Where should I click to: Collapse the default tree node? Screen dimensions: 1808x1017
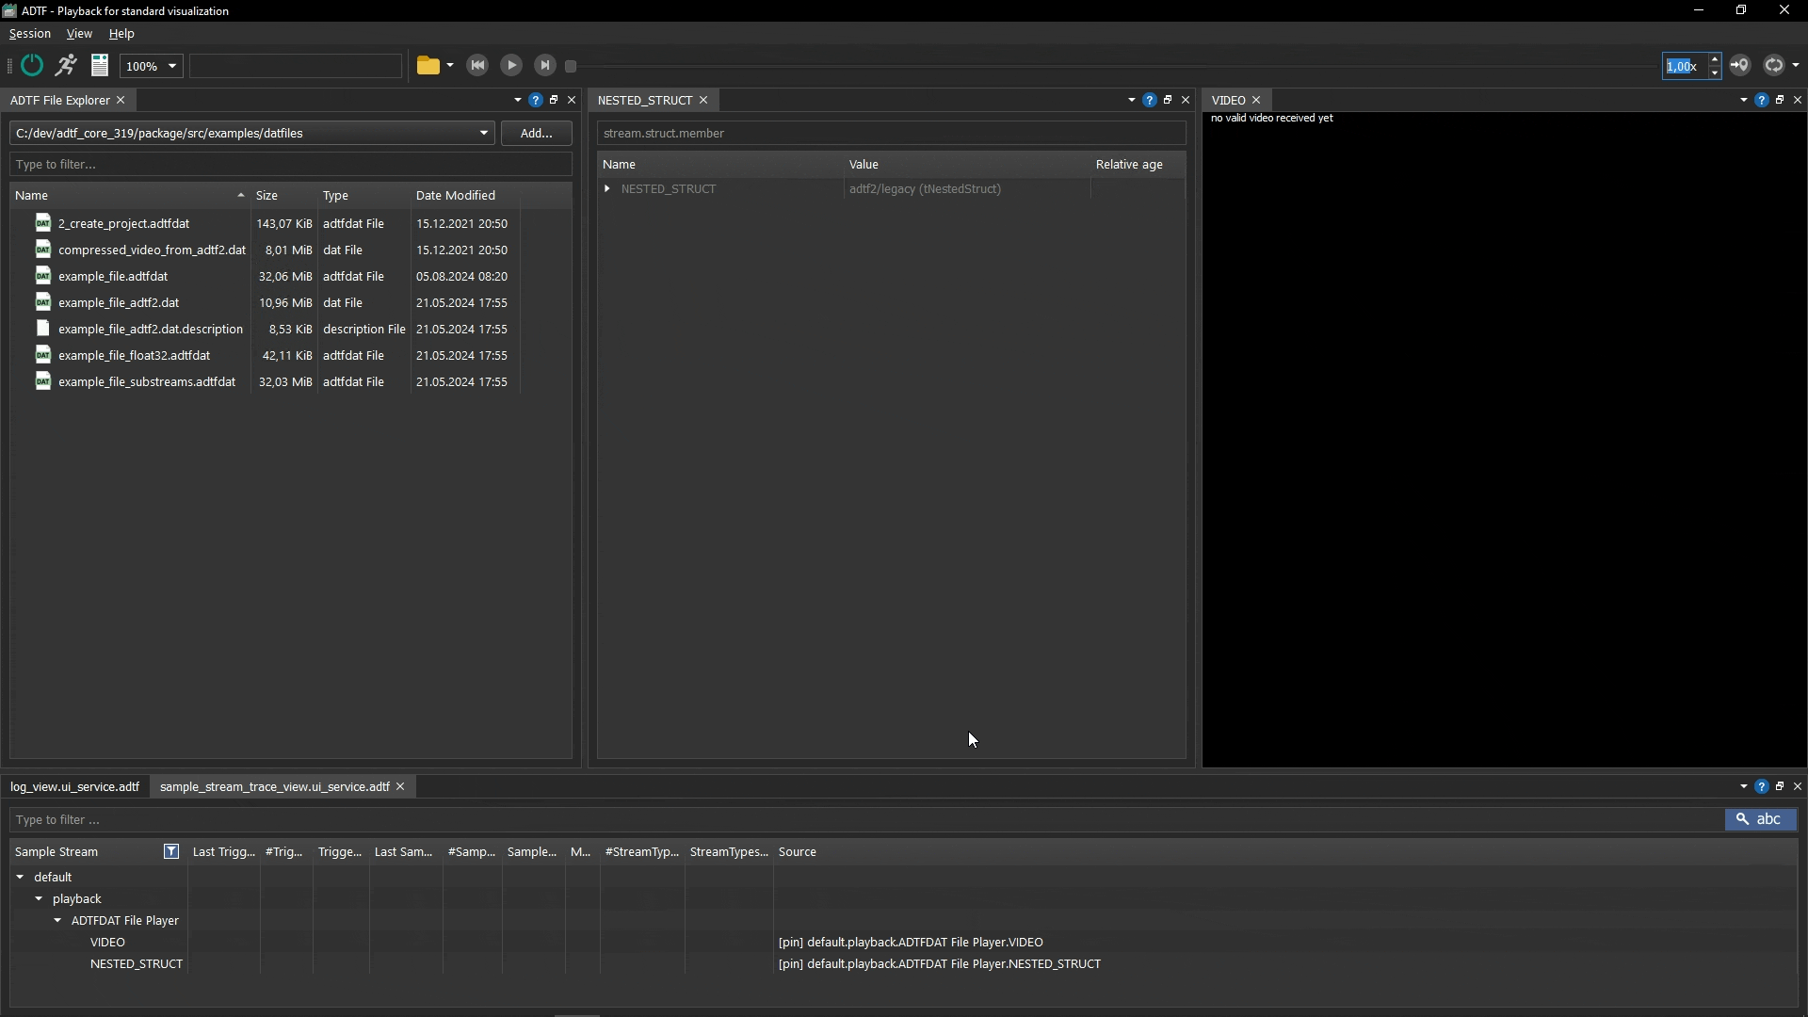pyautogui.click(x=20, y=877)
